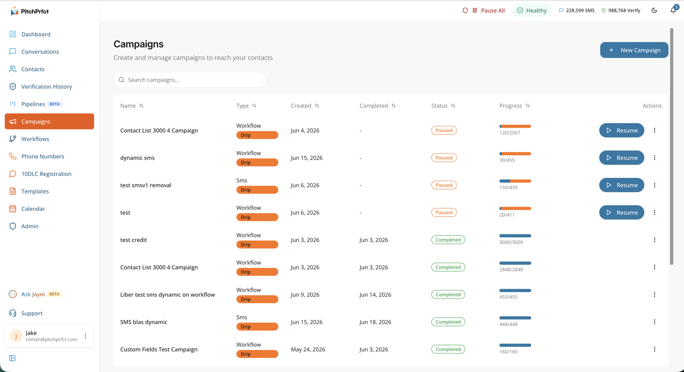
Task: Click the 988,768 Verify balance
Action: pos(621,10)
